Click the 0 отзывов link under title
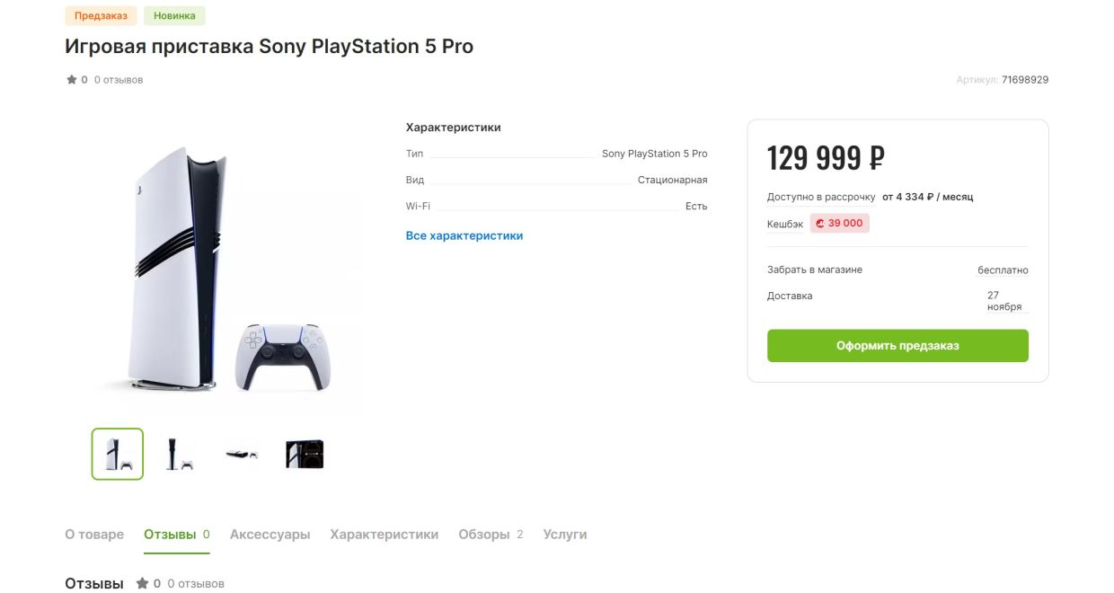The height and width of the screenshot is (593, 1114). [x=119, y=80]
